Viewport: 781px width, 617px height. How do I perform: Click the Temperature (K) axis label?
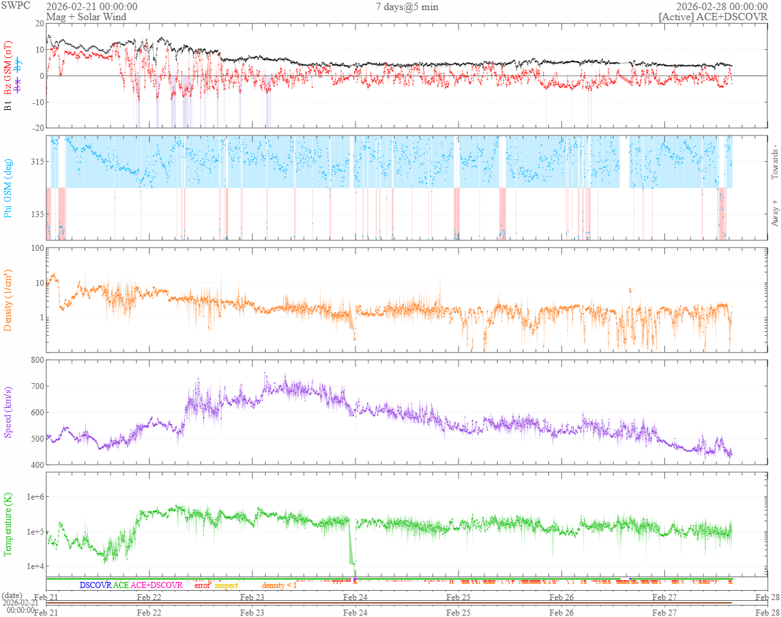point(9,524)
